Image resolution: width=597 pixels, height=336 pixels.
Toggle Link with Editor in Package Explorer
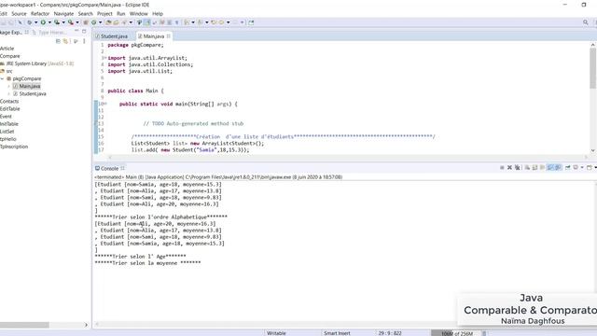[x=65, y=41]
